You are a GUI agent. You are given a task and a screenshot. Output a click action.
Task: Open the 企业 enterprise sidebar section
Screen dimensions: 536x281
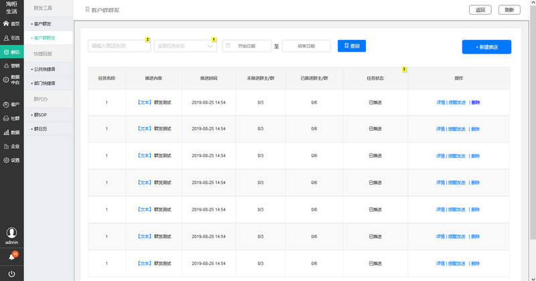coord(11,147)
